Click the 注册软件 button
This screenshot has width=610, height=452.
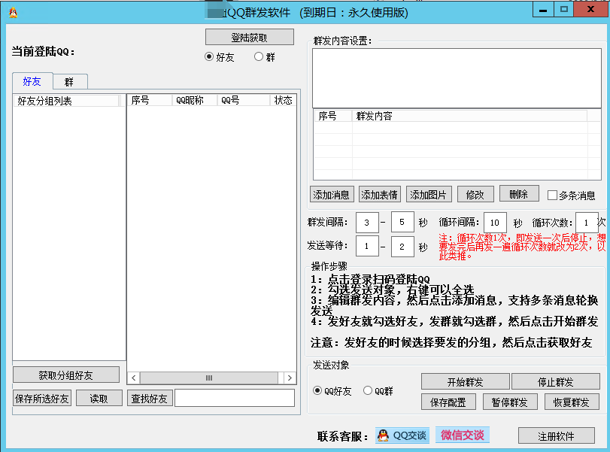[x=557, y=435]
